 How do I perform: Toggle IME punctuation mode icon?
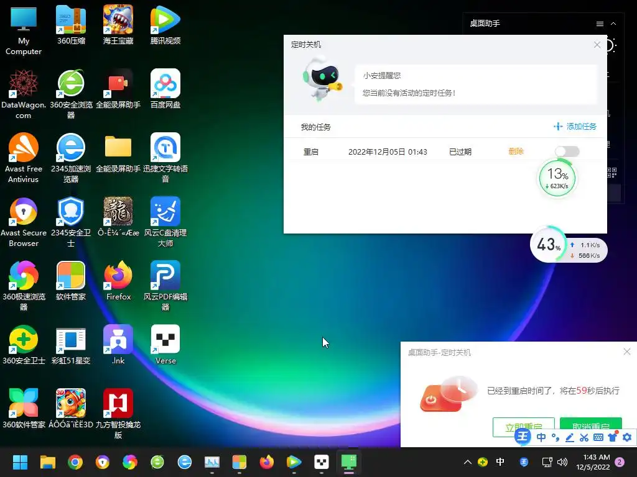click(x=556, y=437)
